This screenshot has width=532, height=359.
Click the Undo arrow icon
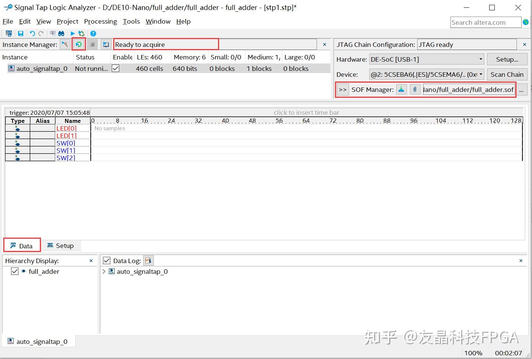32,33
